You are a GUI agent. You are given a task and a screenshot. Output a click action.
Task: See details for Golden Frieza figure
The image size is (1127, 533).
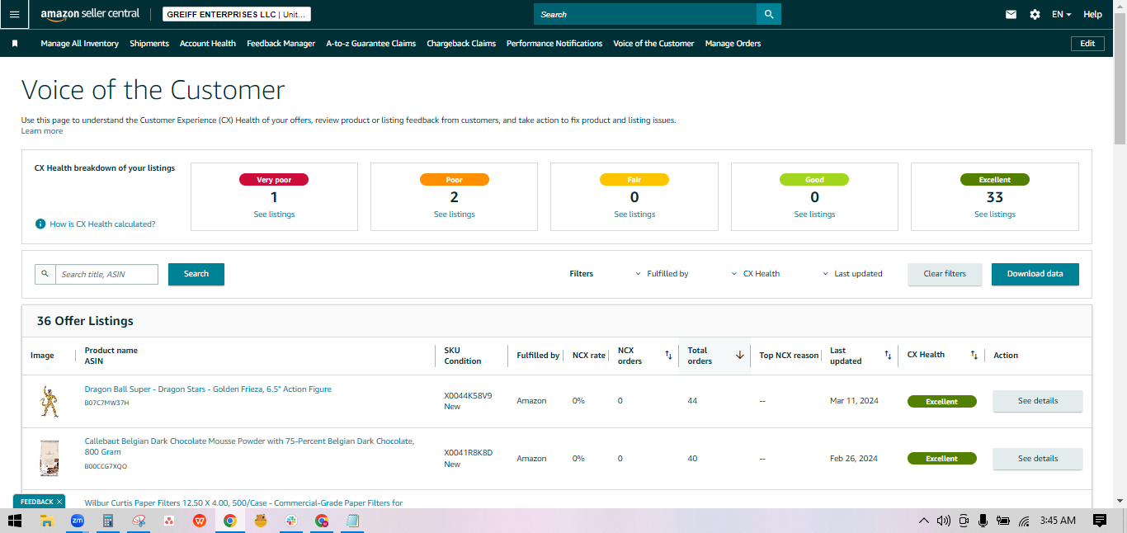(x=1037, y=401)
